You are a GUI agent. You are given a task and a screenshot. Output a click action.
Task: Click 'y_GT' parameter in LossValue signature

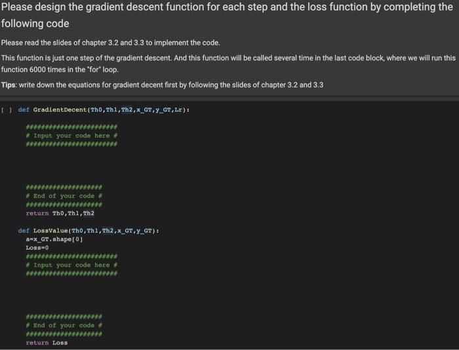[x=144, y=231]
